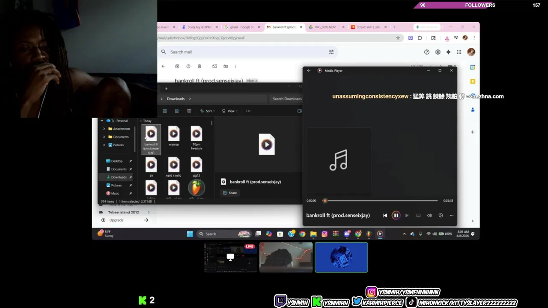Click the Search mail field
The height and width of the screenshot is (308, 548).
coord(247,52)
